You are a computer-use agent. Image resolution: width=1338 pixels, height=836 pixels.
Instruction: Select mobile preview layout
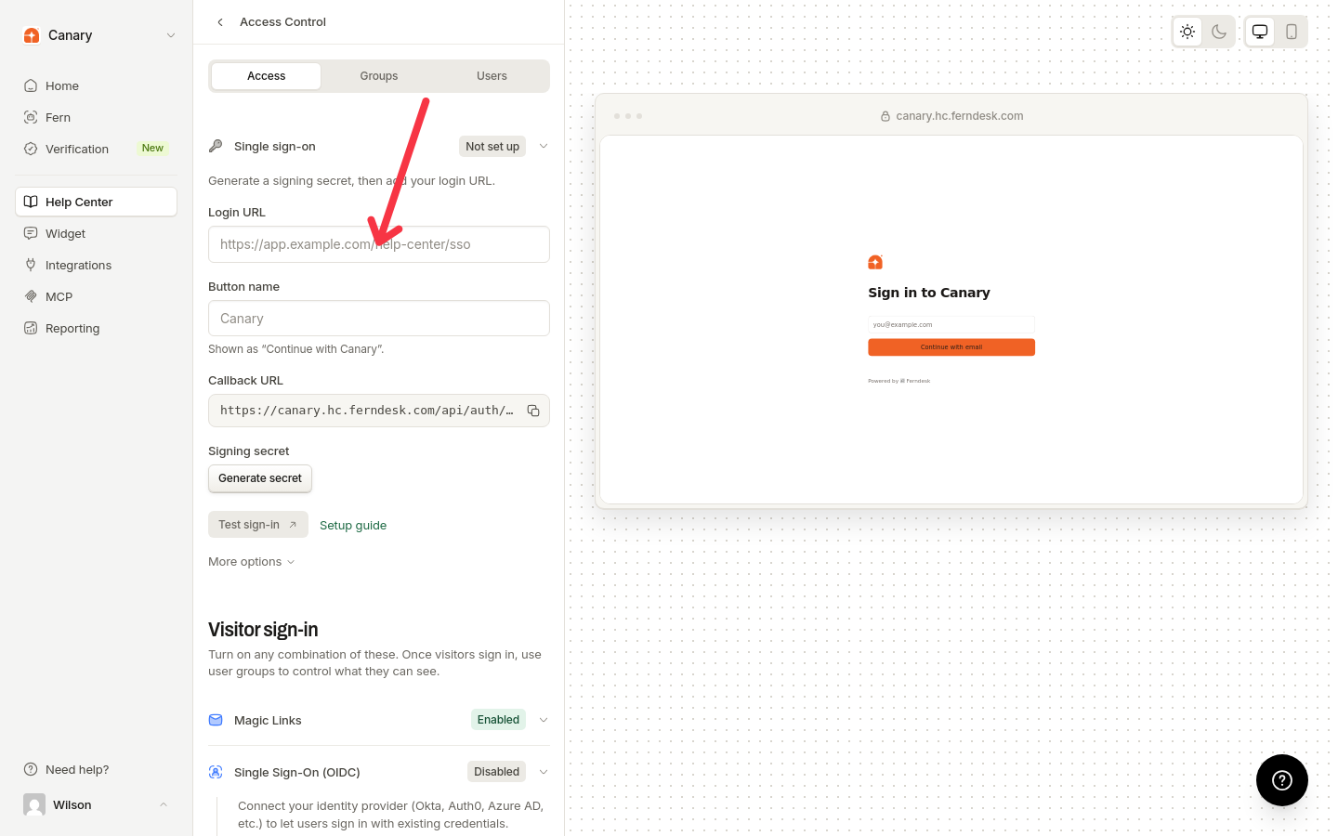click(1292, 32)
